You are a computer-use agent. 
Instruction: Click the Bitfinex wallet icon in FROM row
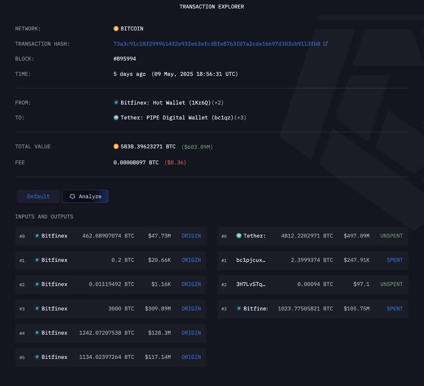click(x=116, y=103)
